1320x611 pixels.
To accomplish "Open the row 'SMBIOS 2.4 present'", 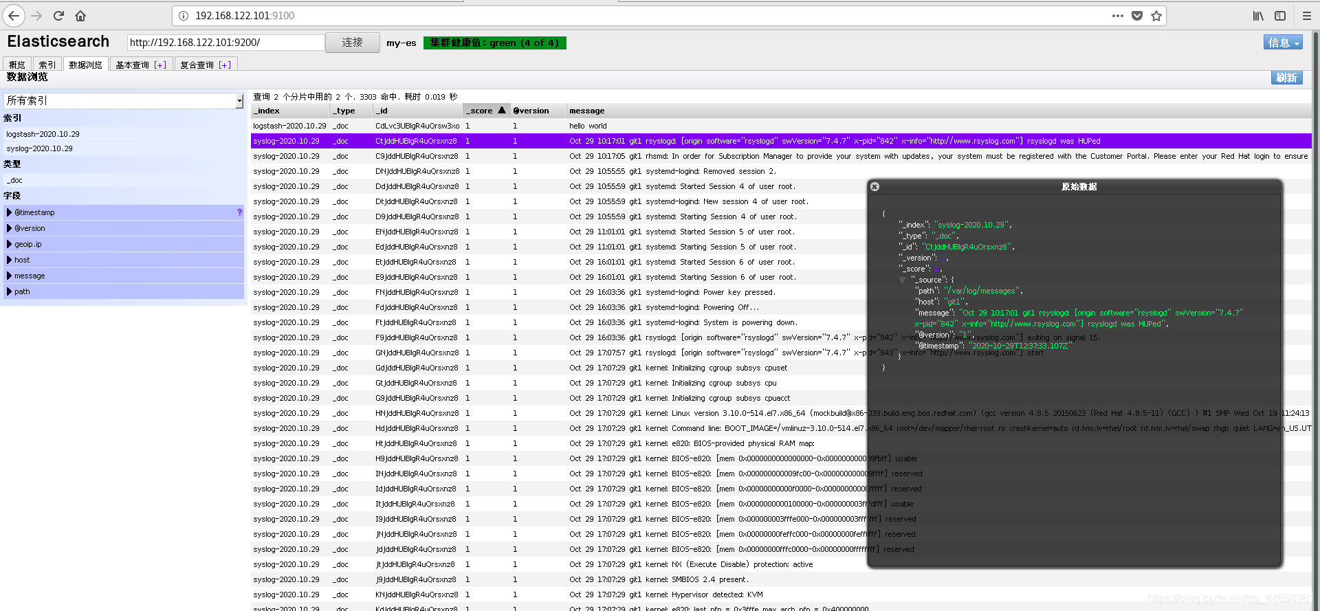I will coord(781,579).
